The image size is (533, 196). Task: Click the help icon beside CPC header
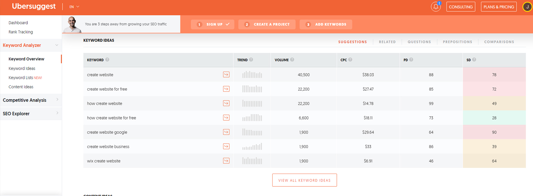[x=350, y=60]
